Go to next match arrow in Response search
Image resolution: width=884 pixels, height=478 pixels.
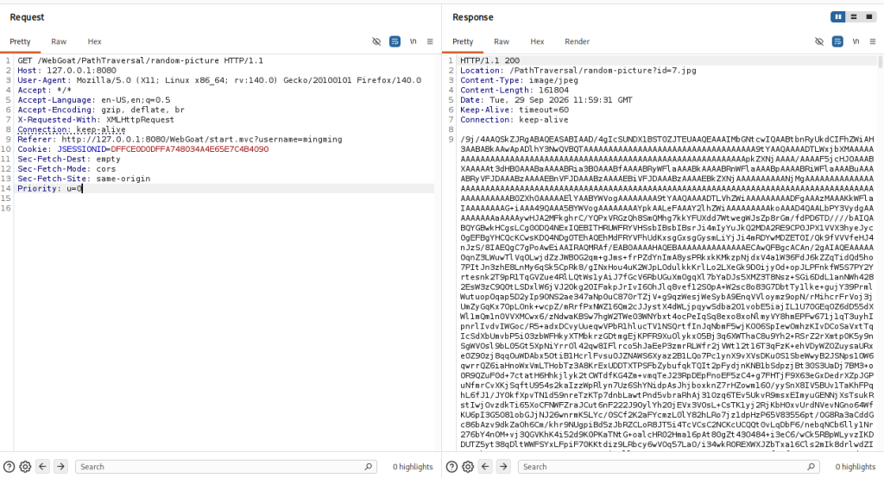(x=503, y=466)
